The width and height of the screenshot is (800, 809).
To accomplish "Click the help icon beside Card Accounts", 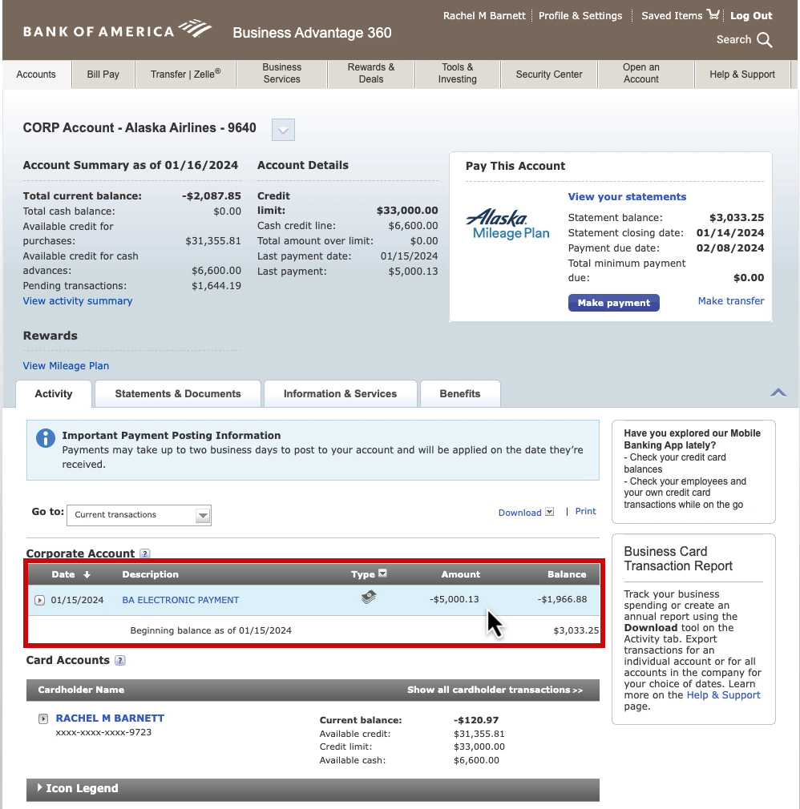I will pos(119,660).
